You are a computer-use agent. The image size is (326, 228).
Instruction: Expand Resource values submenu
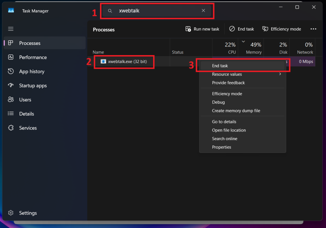242,74
